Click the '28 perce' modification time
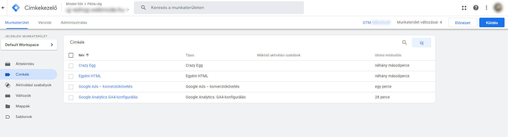The image size is (508, 137). click(x=382, y=97)
